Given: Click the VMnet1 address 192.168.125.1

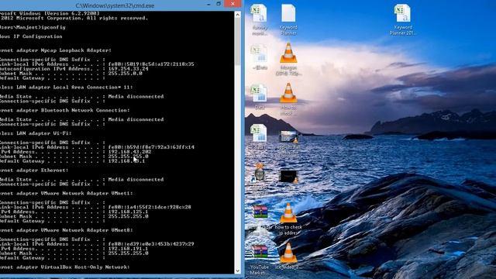Looking at the screenshot, I should [x=128, y=212].
